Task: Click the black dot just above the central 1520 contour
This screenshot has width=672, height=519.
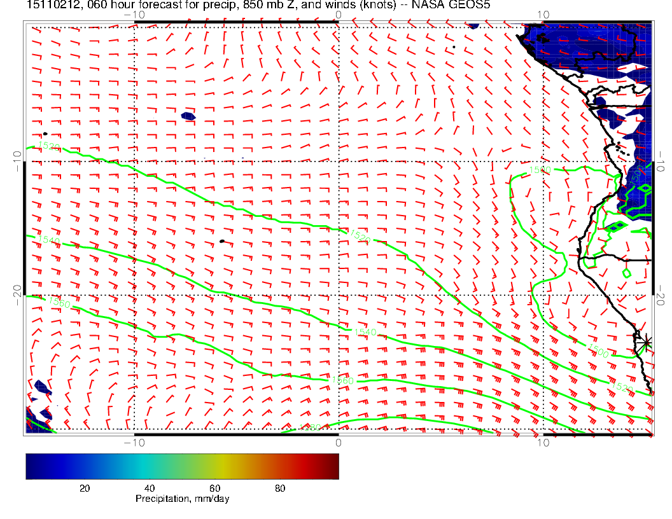Action: coord(221,241)
